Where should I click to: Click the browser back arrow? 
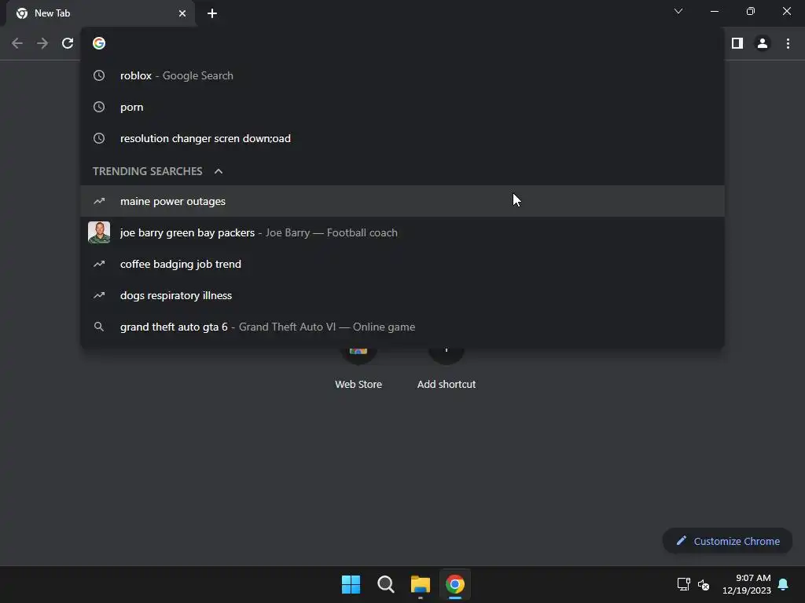[17, 44]
